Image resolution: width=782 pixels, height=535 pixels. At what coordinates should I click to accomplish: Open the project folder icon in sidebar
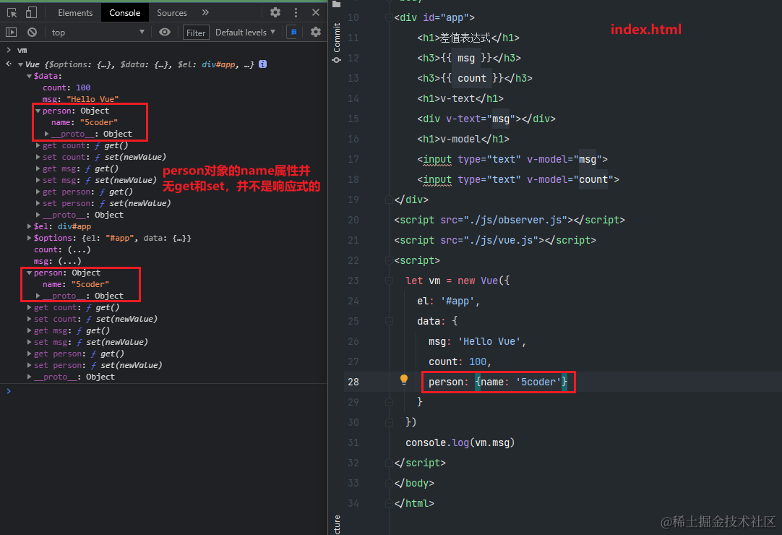click(337, 4)
